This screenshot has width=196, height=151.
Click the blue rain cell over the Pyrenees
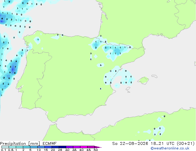117,51
